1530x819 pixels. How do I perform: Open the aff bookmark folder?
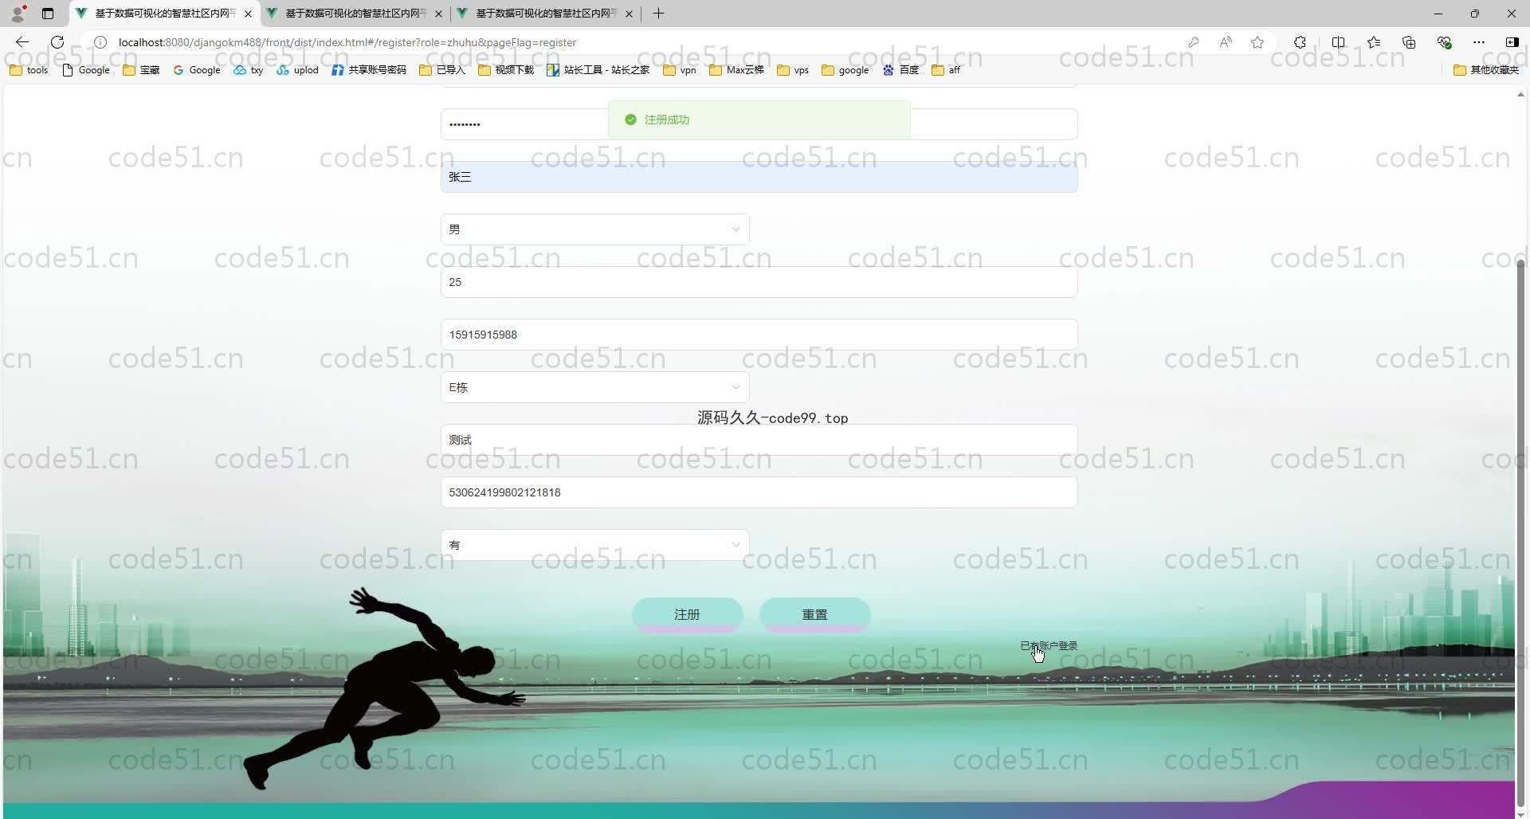pyautogui.click(x=946, y=70)
